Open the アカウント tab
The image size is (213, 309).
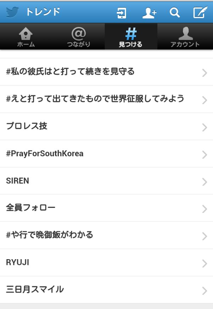click(x=185, y=37)
